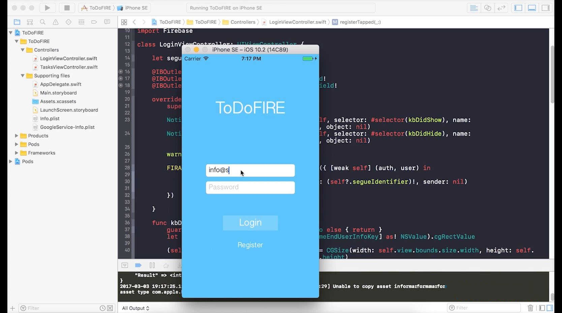Screen dimensions: 562x313
Task: Click IBOutlet connection circle on line 16
Action: point(121,71)
